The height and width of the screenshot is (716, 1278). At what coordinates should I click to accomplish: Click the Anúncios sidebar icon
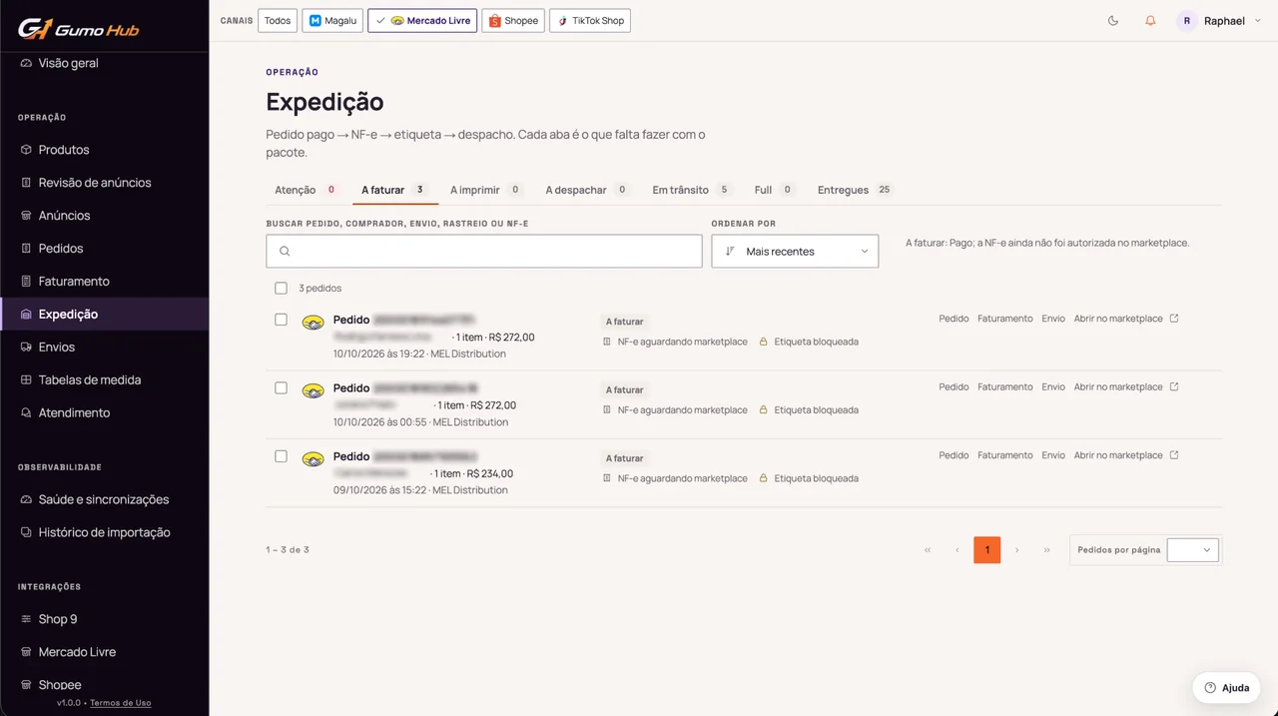pos(26,216)
